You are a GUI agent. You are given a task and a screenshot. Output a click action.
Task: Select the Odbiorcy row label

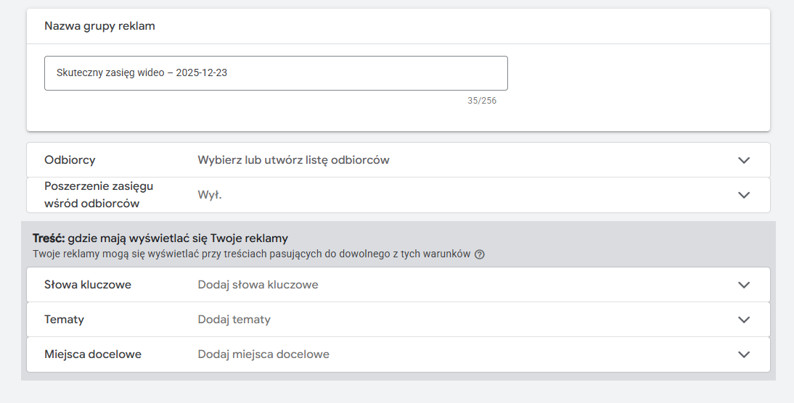coord(70,160)
